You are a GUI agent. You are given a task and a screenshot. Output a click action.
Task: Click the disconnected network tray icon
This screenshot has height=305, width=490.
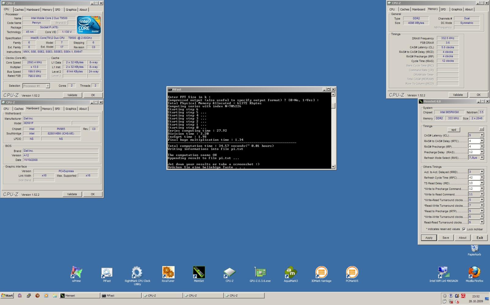pos(451,301)
